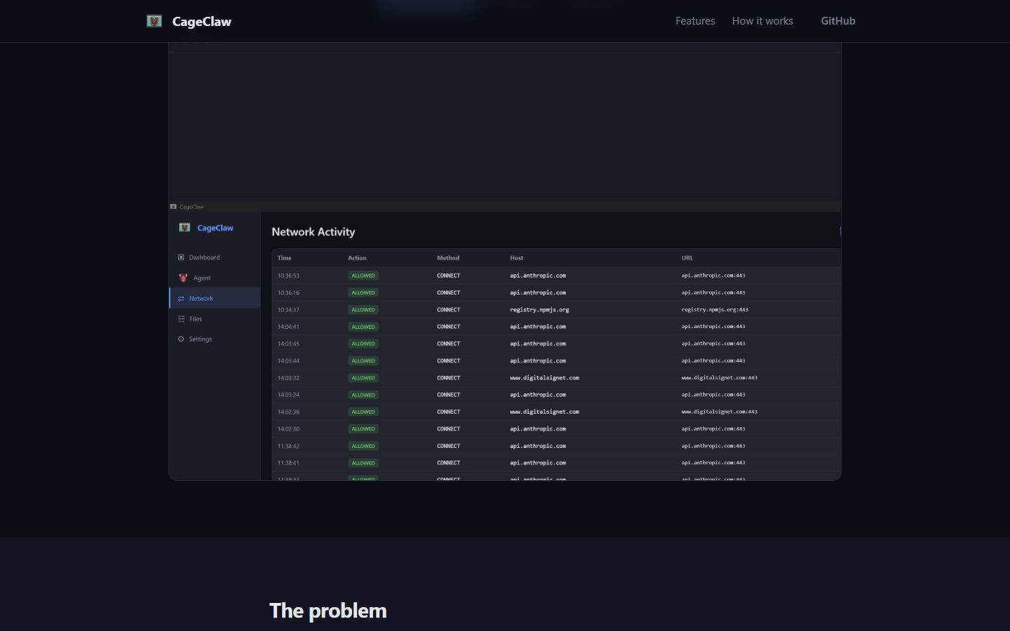
Task: Select the 14:03:32 time cell
Action: tap(288, 378)
